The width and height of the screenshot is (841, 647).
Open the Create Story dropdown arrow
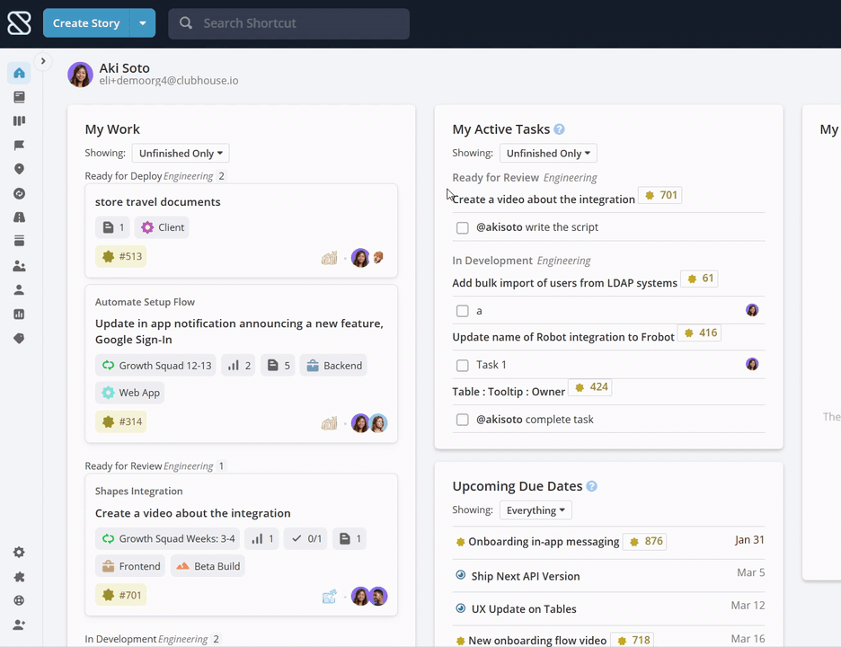click(x=143, y=23)
